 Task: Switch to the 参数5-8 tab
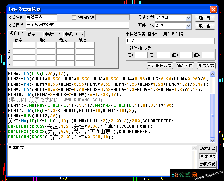click(34, 34)
